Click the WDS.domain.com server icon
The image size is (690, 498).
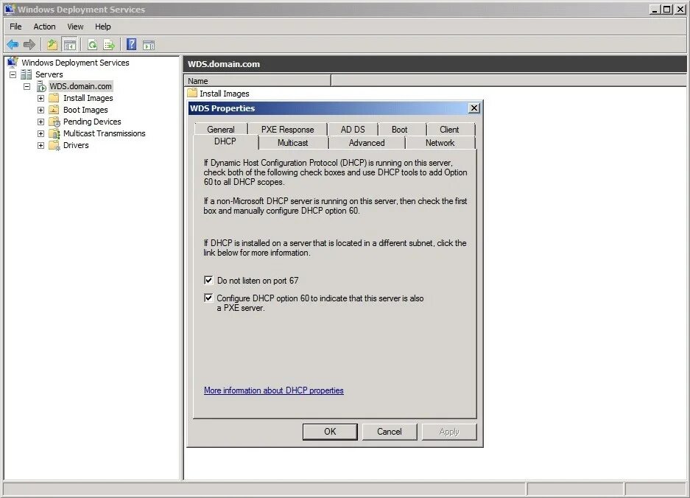pyautogui.click(x=41, y=86)
